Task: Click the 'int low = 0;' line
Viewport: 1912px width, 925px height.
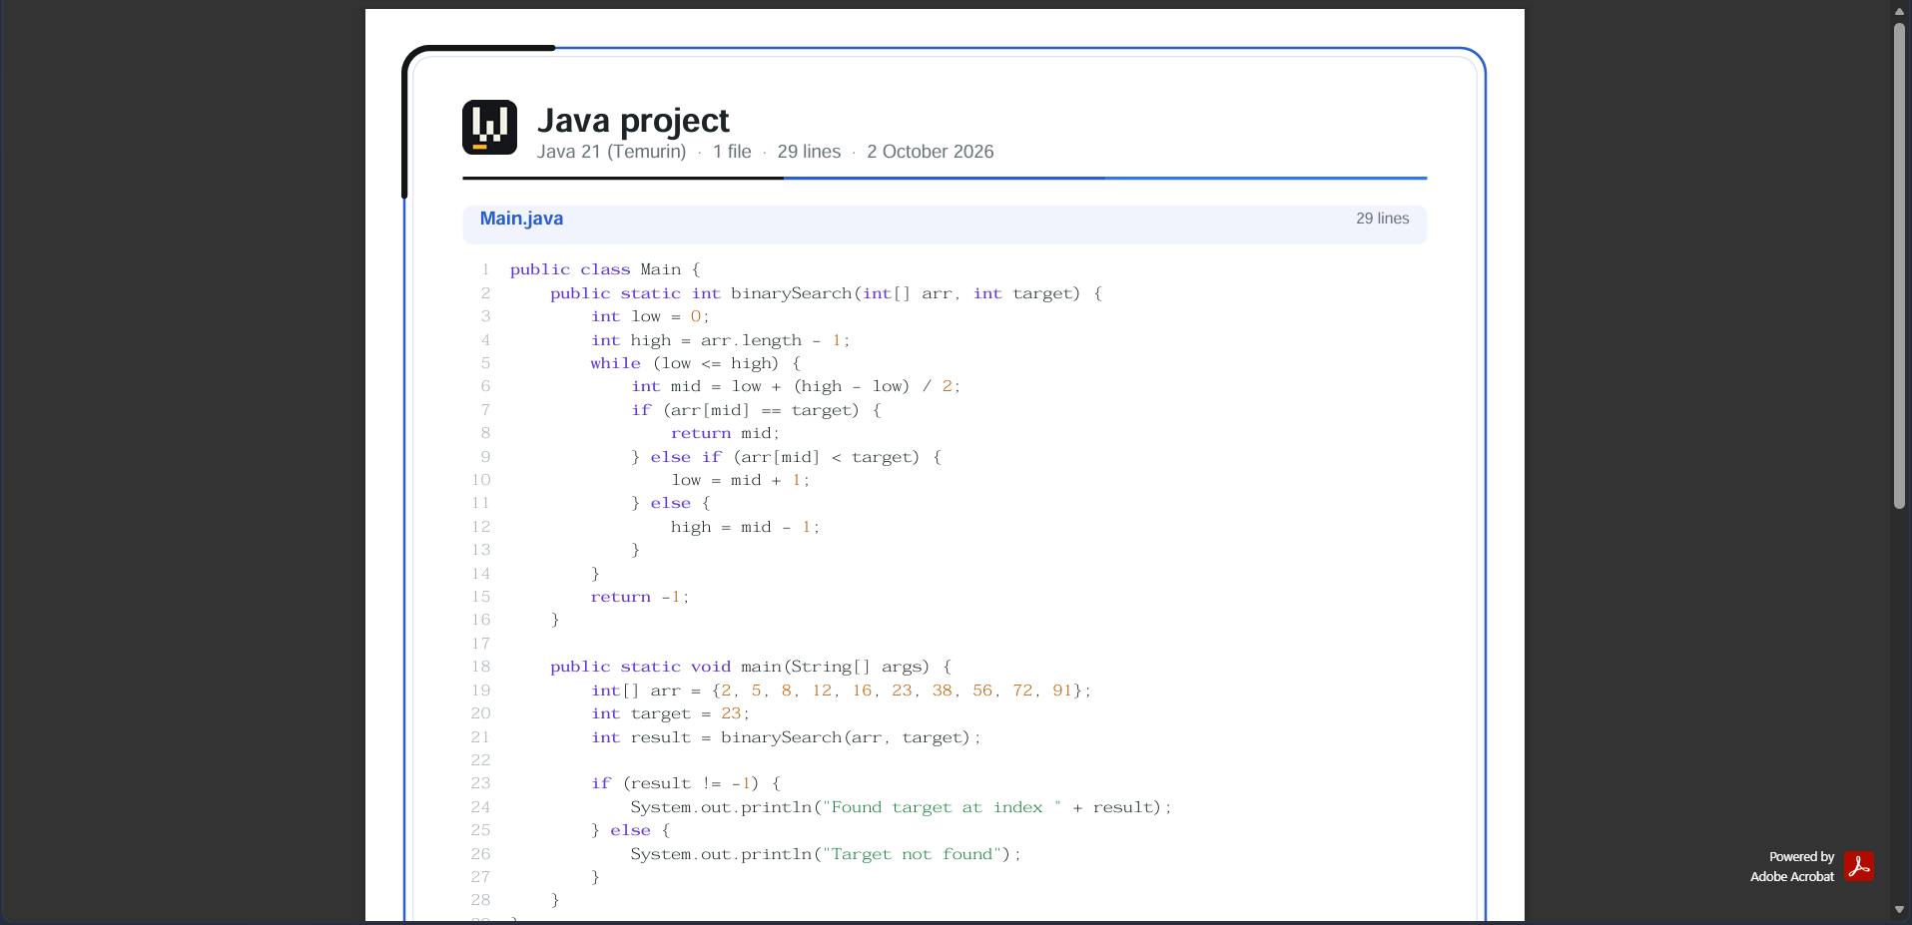Action: point(650,316)
